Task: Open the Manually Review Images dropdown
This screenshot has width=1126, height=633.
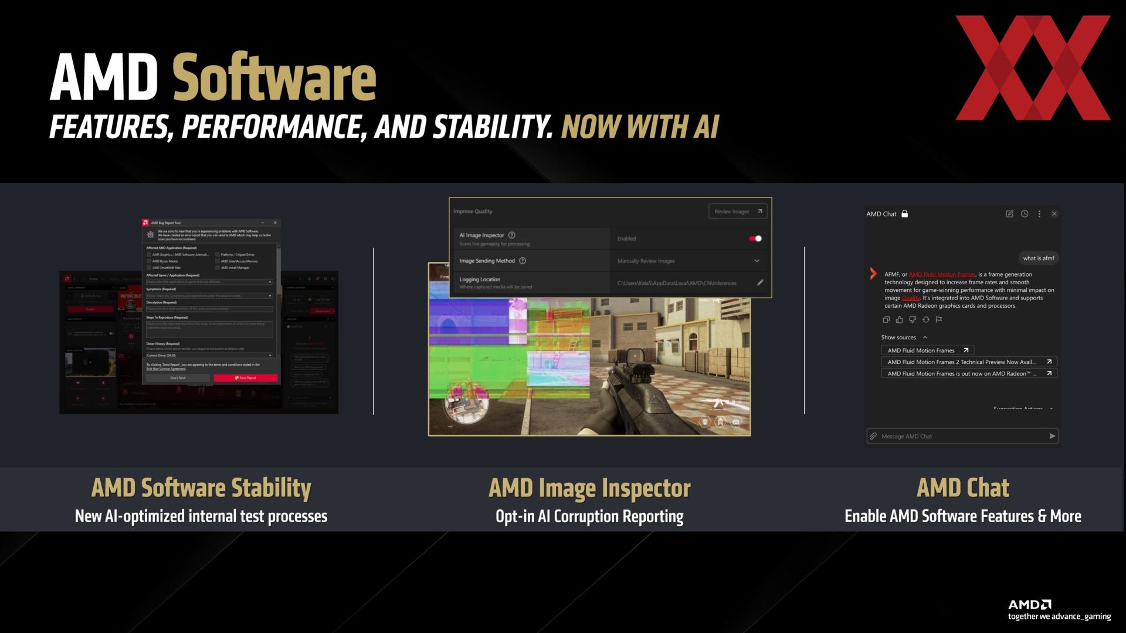Action: tap(689, 261)
